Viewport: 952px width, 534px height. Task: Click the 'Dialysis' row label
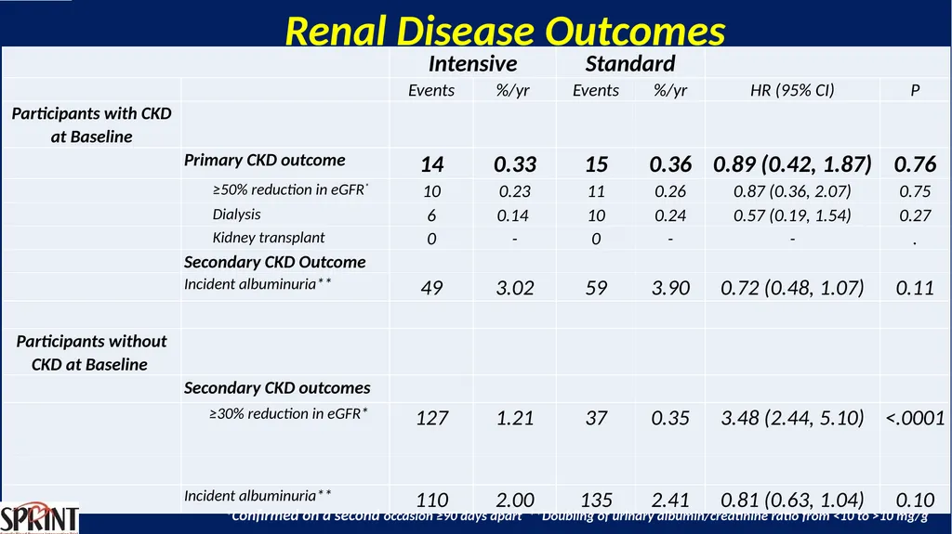pos(236,215)
